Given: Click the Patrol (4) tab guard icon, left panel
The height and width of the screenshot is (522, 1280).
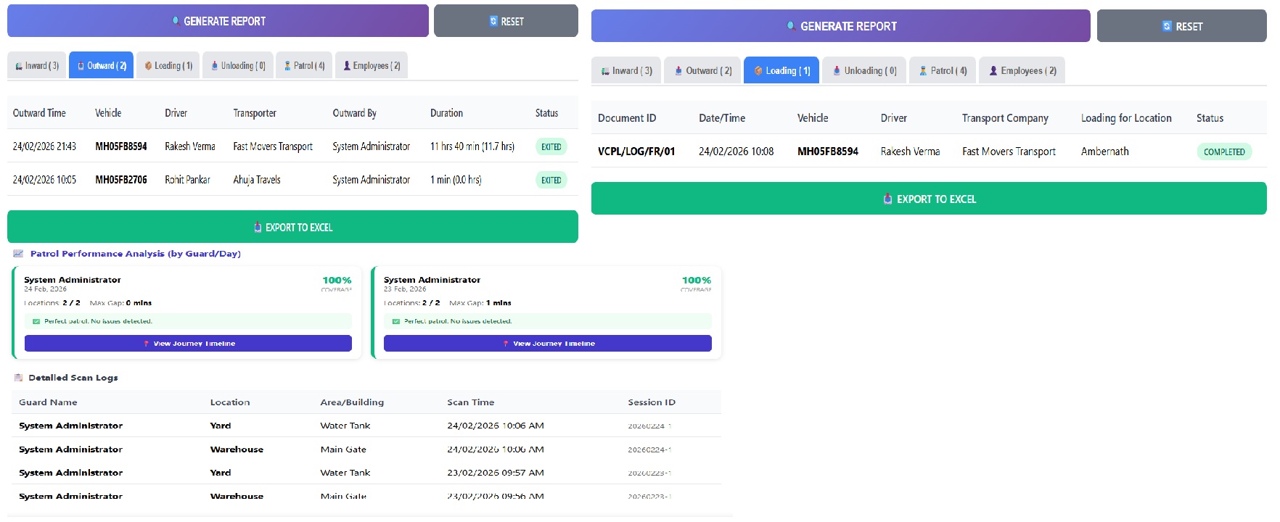Looking at the screenshot, I should pos(287,65).
